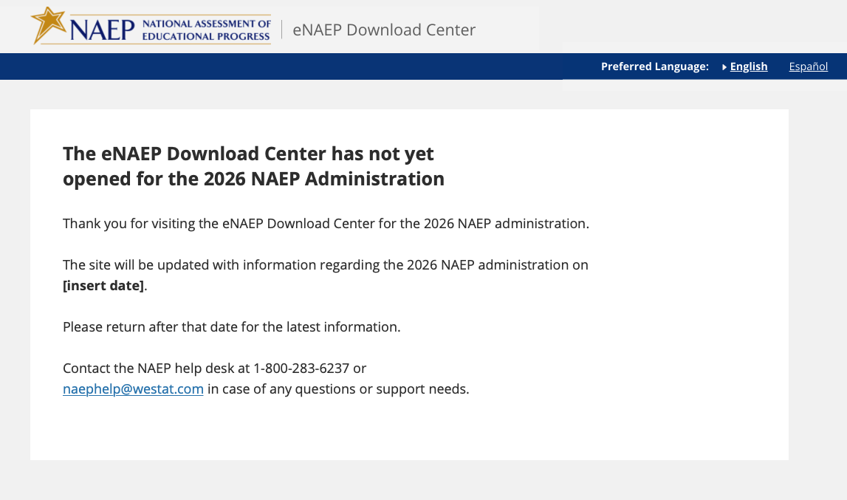The height and width of the screenshot is (500, 847).
Task: Click the gold star NAEP logo icon
Action: 47,24
